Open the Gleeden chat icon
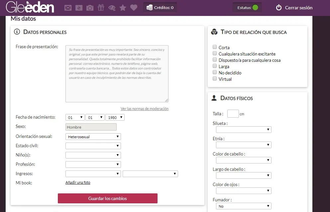 [x=79, y=8]
